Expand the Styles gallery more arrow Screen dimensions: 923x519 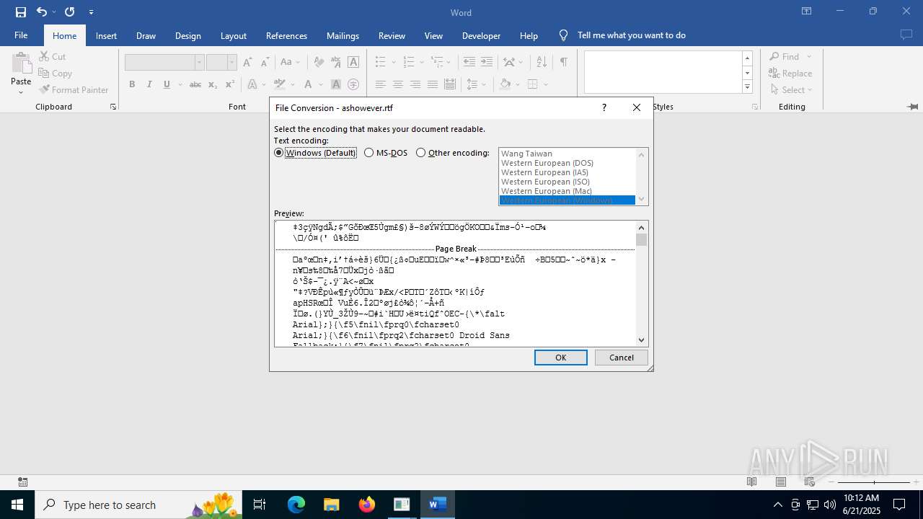pos(748,87)
